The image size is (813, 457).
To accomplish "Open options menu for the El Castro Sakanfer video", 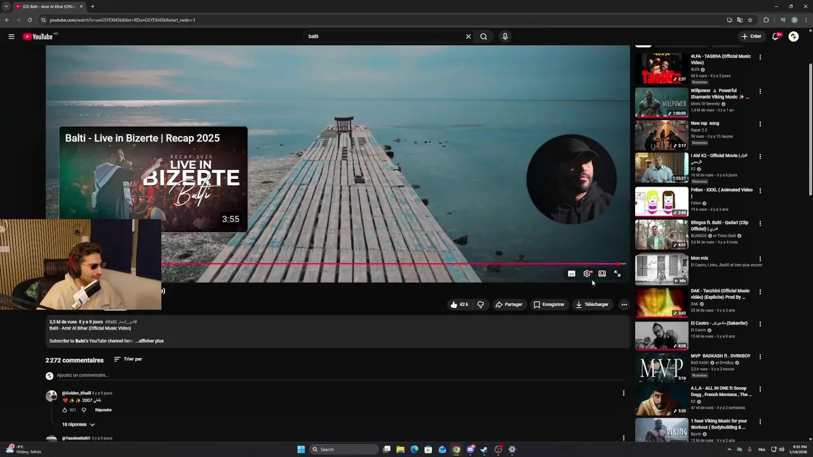I will 760,324.
